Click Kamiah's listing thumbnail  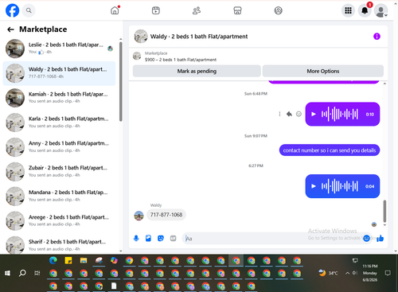pos(15,98)
